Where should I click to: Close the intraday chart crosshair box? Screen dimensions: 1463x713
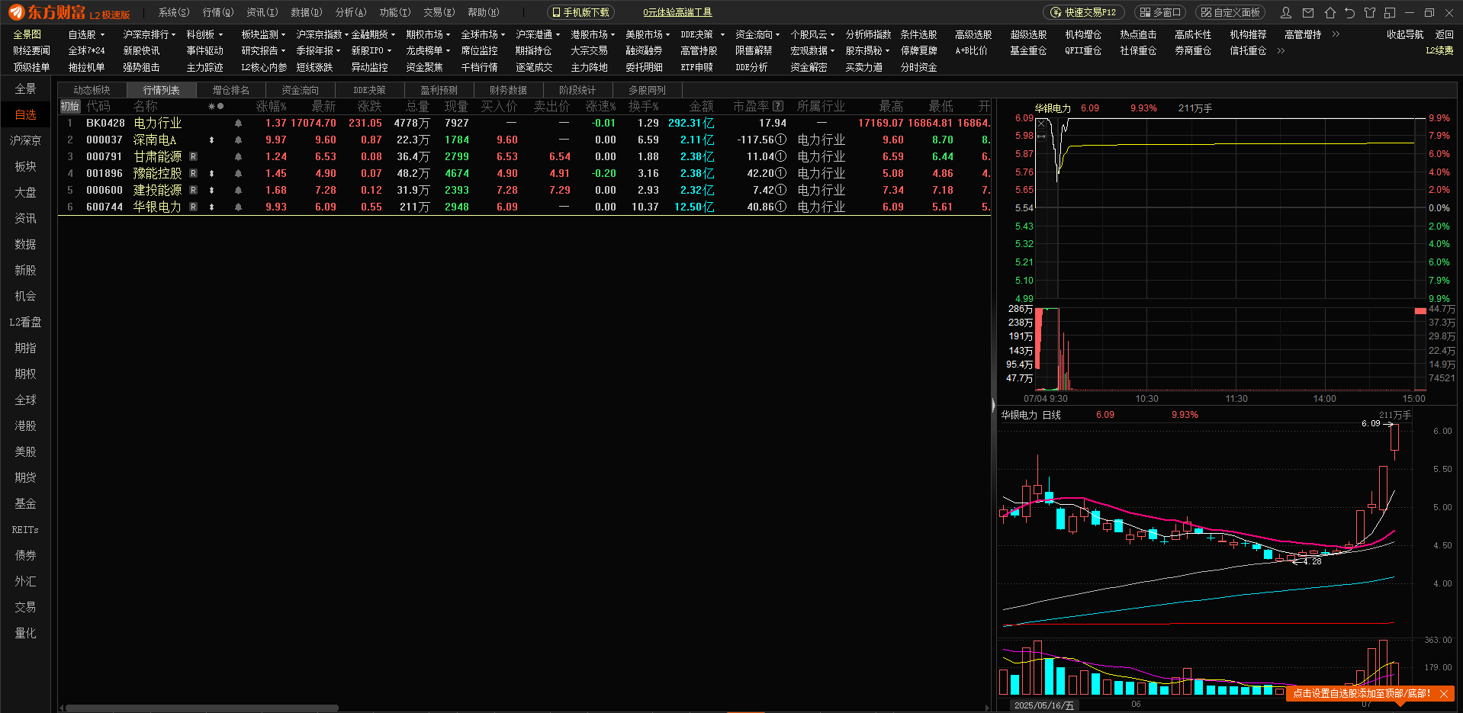1041,124
